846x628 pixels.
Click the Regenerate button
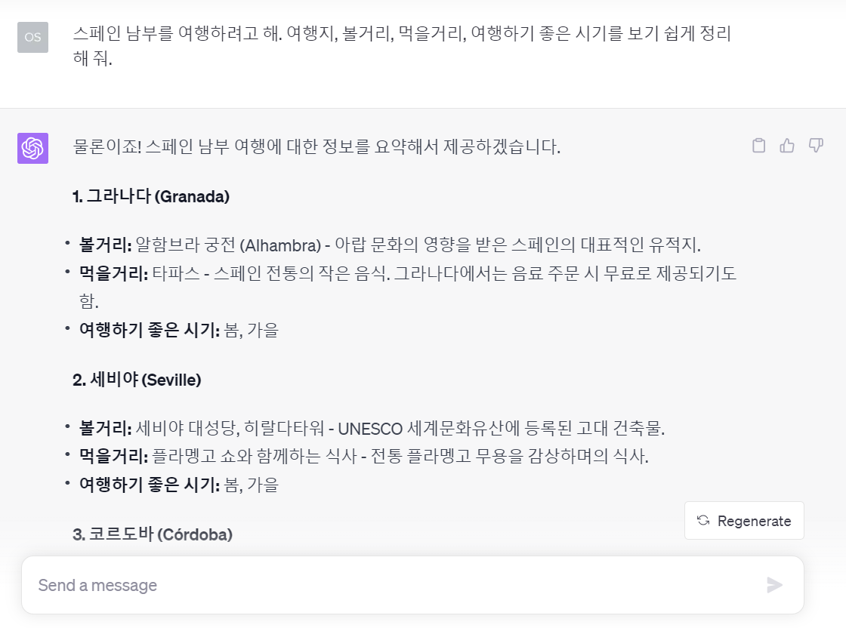(x=743, y=520)
